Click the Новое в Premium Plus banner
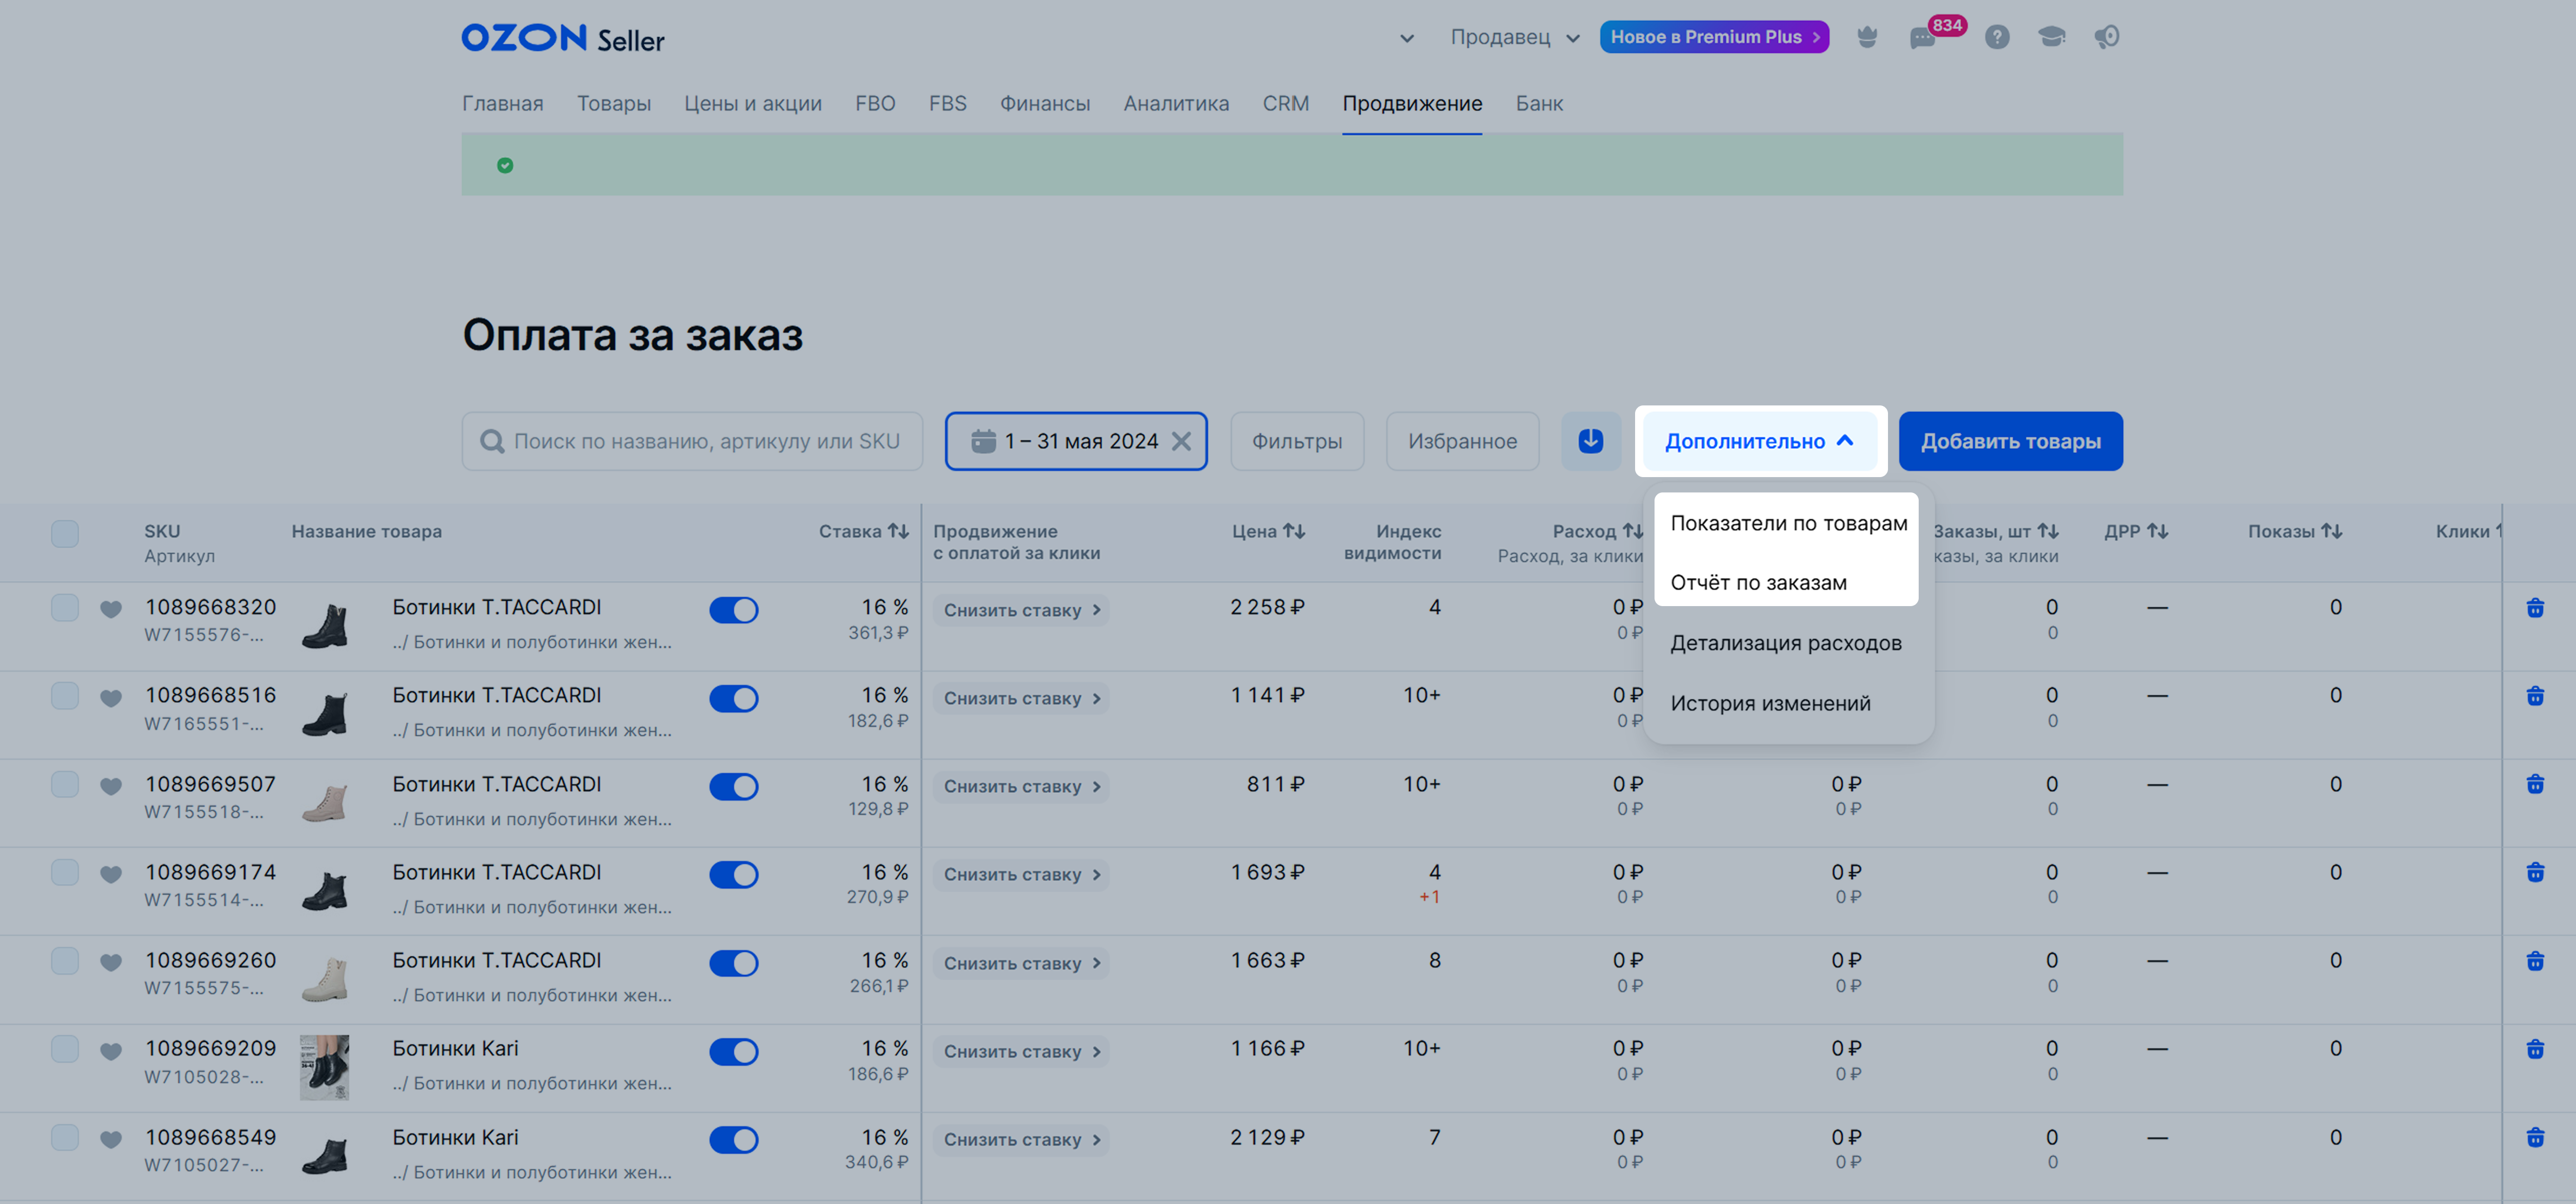 pyautogui.click(x=1714, y=37)
